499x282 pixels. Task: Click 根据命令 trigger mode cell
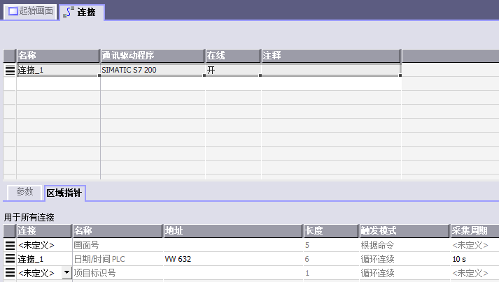click(405, 245)
